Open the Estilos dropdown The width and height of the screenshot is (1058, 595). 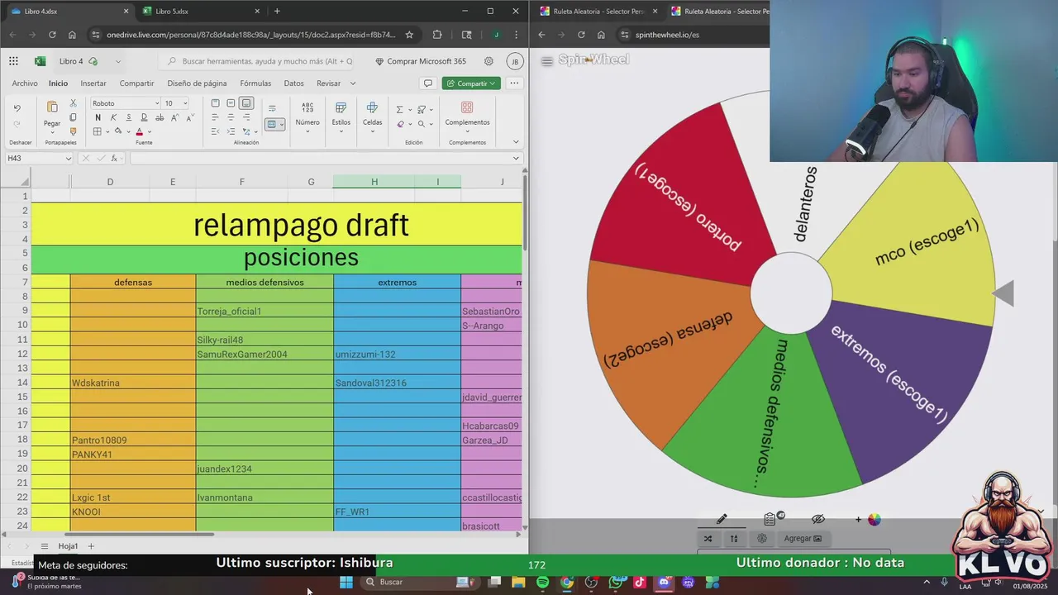(341, 115)
